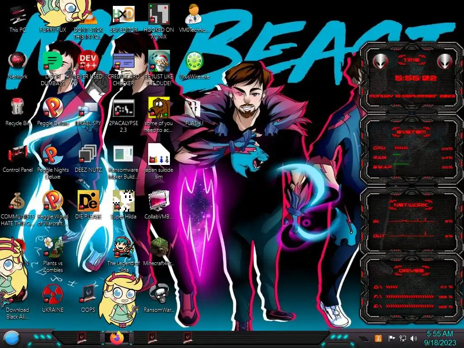This screenshot has height=348, width=464.
Task: Click the left alien head in TIME widget
Action: [380, 62]
